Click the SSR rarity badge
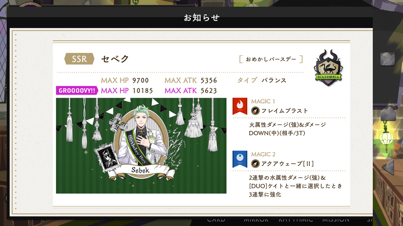Image resolution: width=403 pixels, height=226 pixels. 79,59
